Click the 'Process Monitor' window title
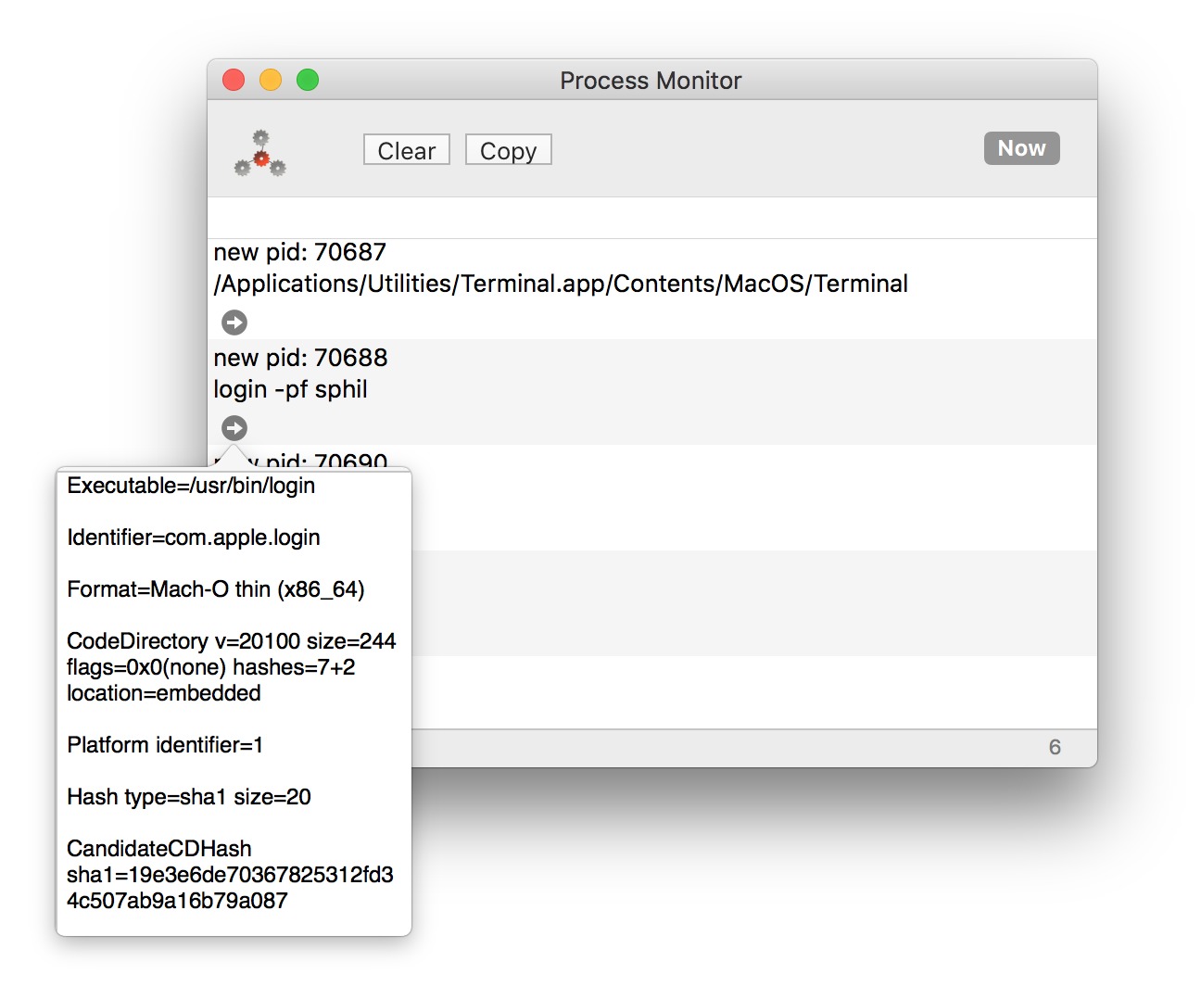 point(651,81)
